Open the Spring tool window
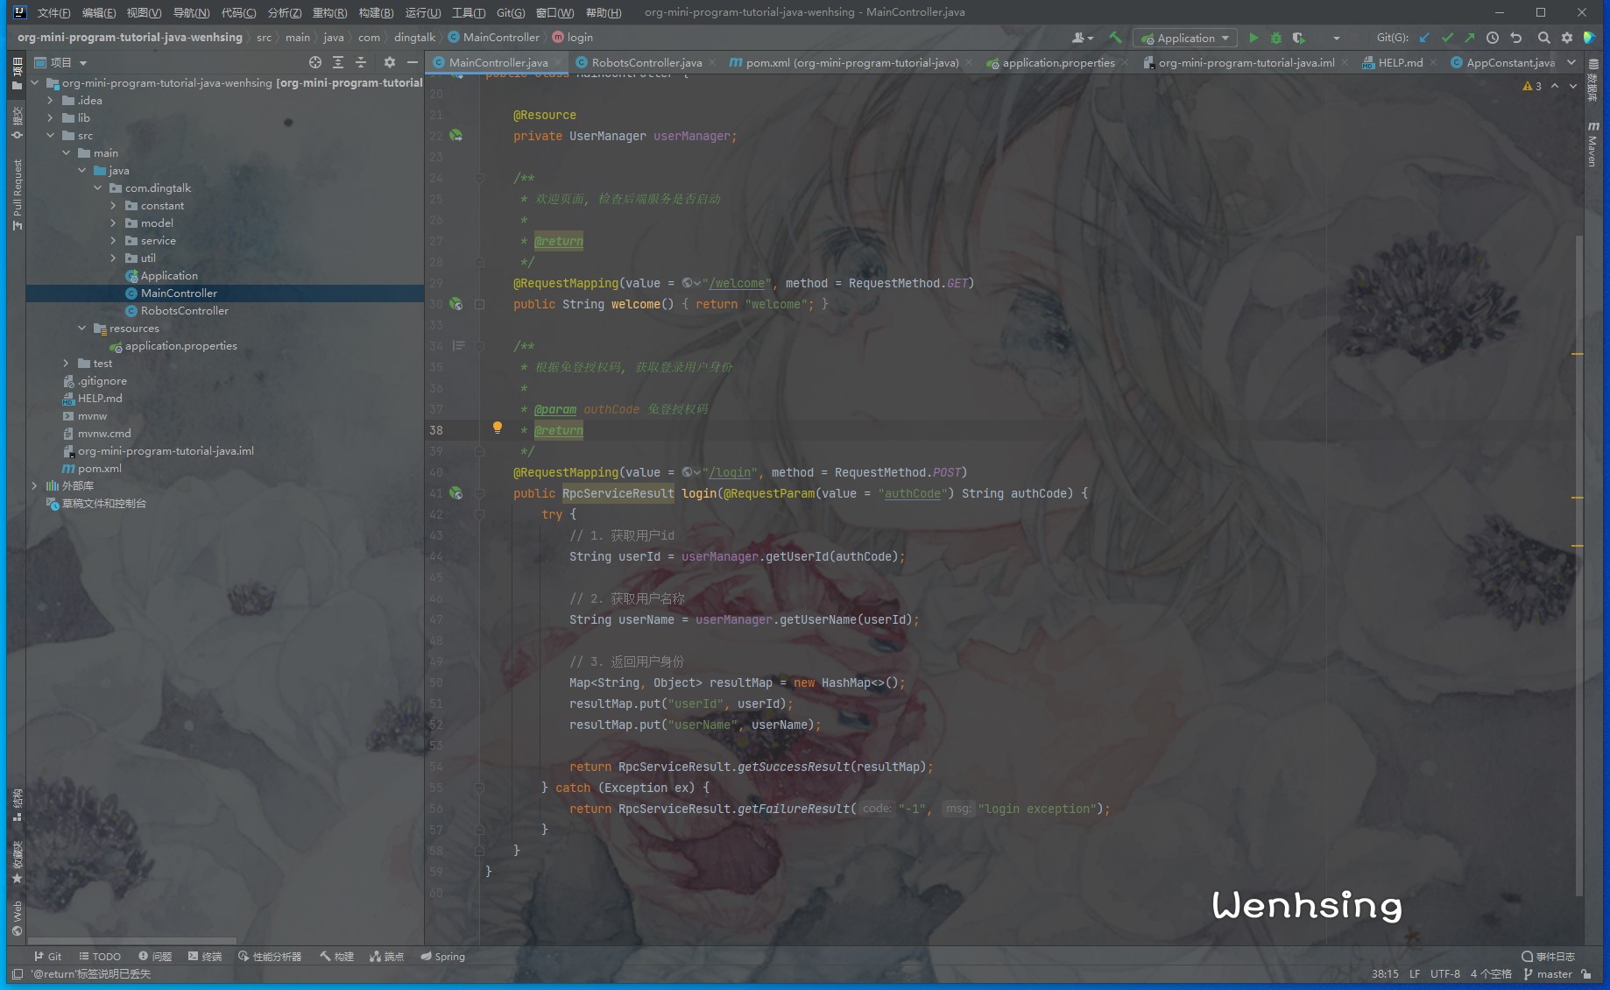The height and width of the screenshot is (990, 1610). tap(442, 957)
